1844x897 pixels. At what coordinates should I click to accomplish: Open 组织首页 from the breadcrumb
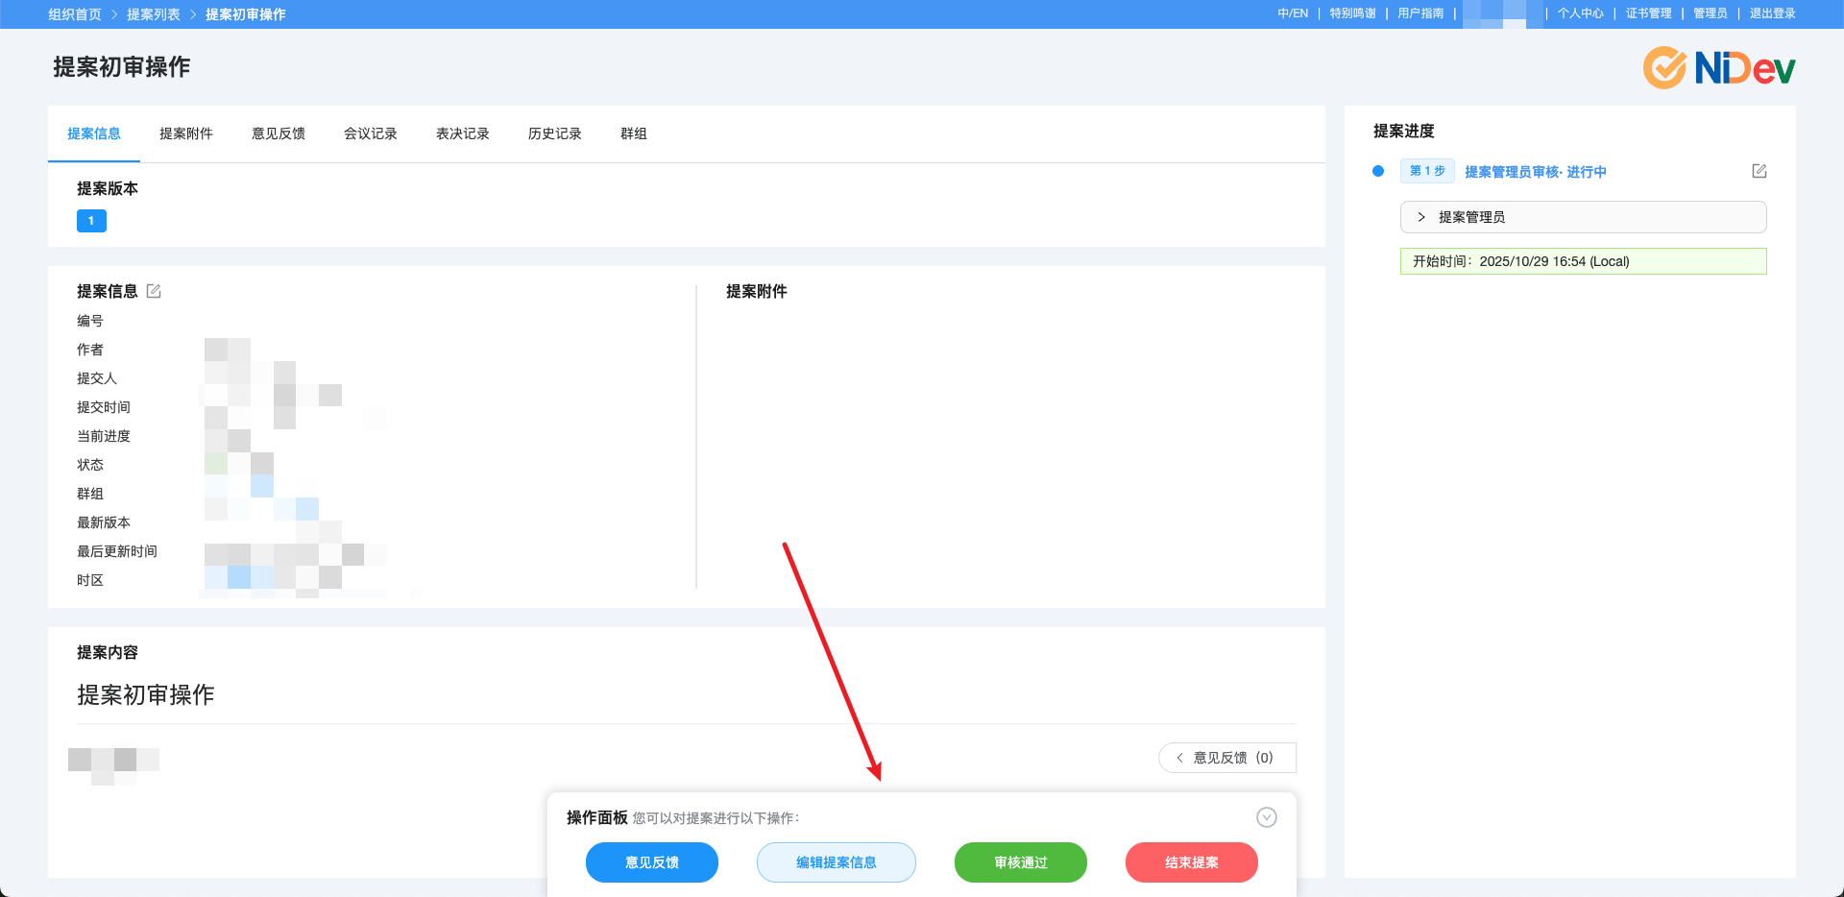click(75, 13)
